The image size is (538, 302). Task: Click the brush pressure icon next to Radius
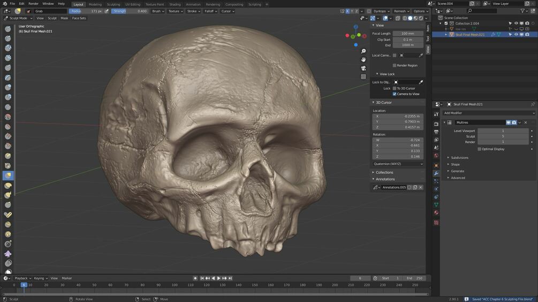(107, 11)
